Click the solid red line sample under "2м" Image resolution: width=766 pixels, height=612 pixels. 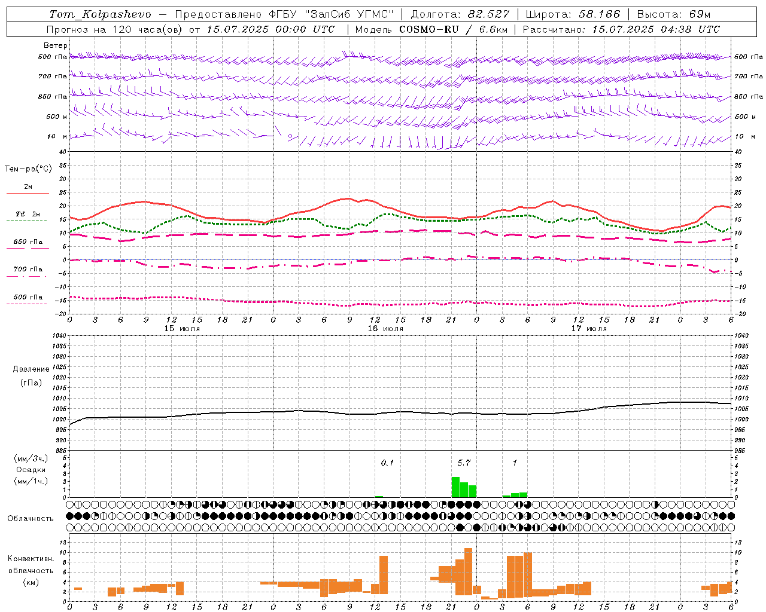(28, 193)
